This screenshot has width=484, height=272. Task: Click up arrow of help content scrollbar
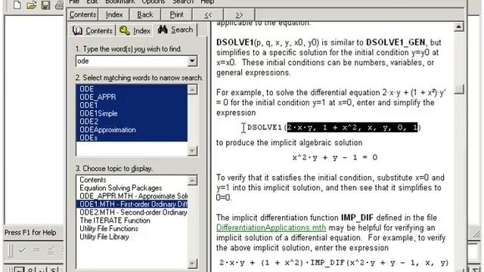point(459,27)
